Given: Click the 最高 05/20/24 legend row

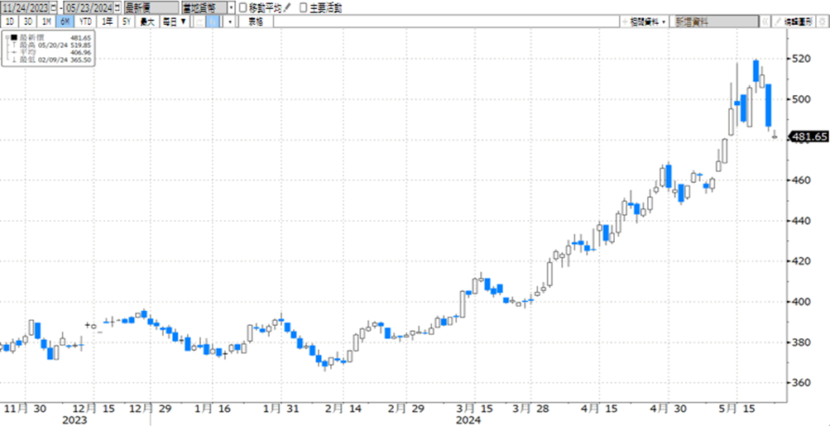Looking at the screenshot, I should [49, 45].
